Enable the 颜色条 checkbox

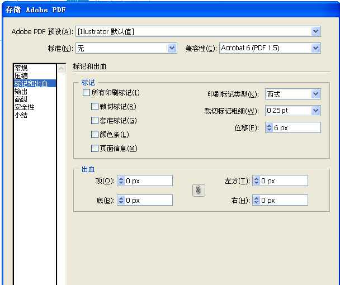[95, 134]
